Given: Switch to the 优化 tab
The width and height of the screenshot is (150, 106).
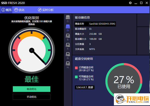Looking at the screenshot, I should (19, 10).
